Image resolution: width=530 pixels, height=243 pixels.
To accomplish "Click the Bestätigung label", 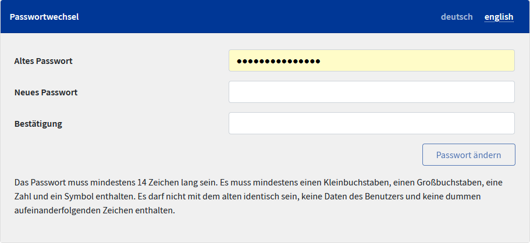I will pyautogui.click(x=38, y=123).
